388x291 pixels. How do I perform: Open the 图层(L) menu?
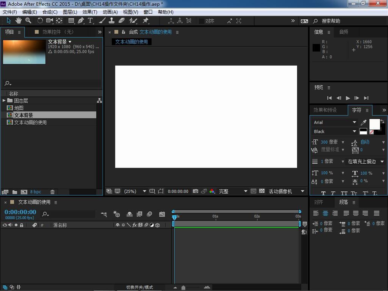point(70,12)
